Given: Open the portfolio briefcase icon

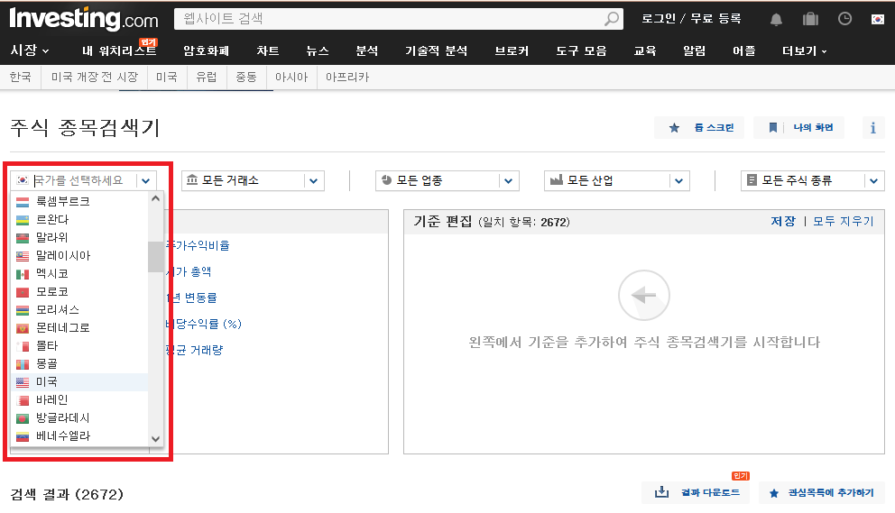Looking at the screenshot, I should [810, 19].
